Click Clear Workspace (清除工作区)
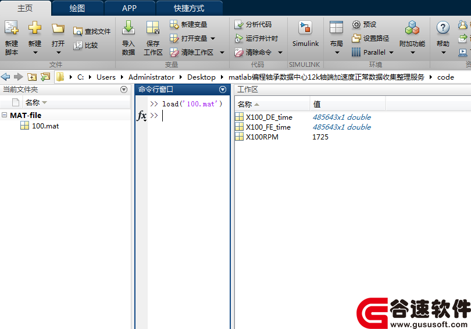The image size is (471, 329). (192, 52)
